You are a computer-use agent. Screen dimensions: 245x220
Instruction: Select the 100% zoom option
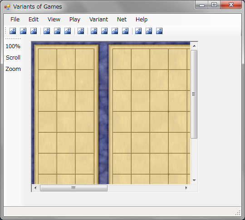pos(13,46)
